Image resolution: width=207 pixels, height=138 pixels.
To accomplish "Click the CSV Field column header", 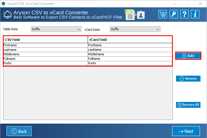I will 45,40.
